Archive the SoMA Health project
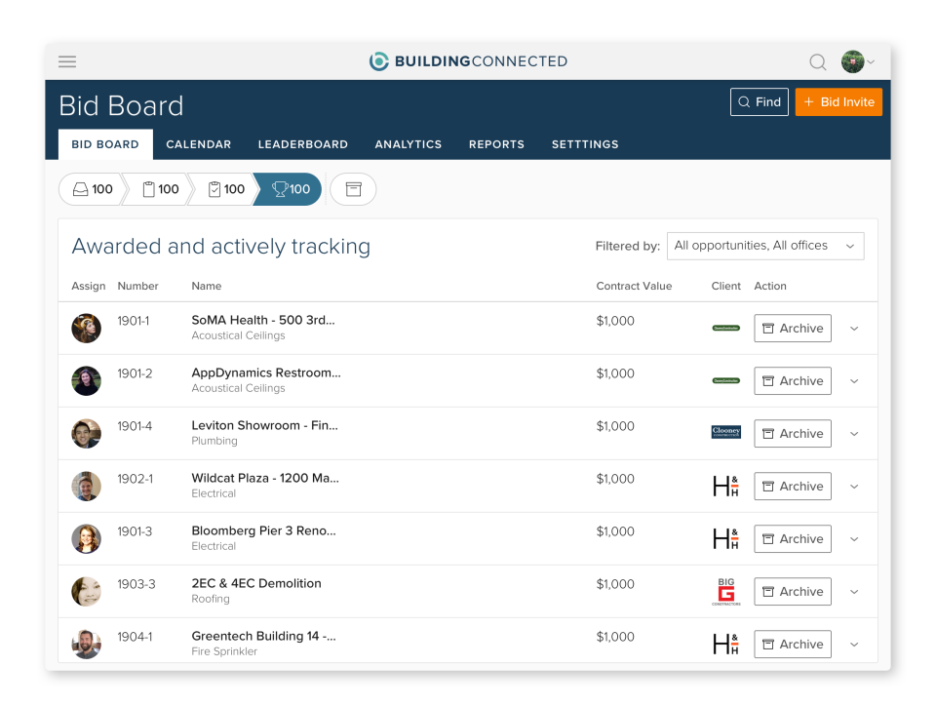The width and height of the screenshot is (936, 706). [792, 328]
